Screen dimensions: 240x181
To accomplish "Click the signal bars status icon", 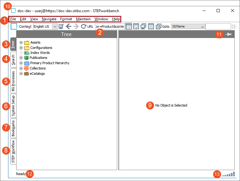I will tap(228, 174).
